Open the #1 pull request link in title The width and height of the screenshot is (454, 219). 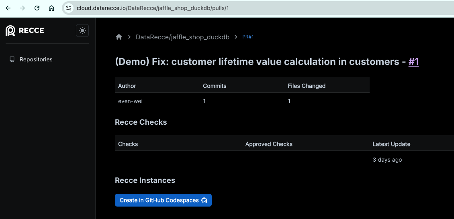click(413, 62)
